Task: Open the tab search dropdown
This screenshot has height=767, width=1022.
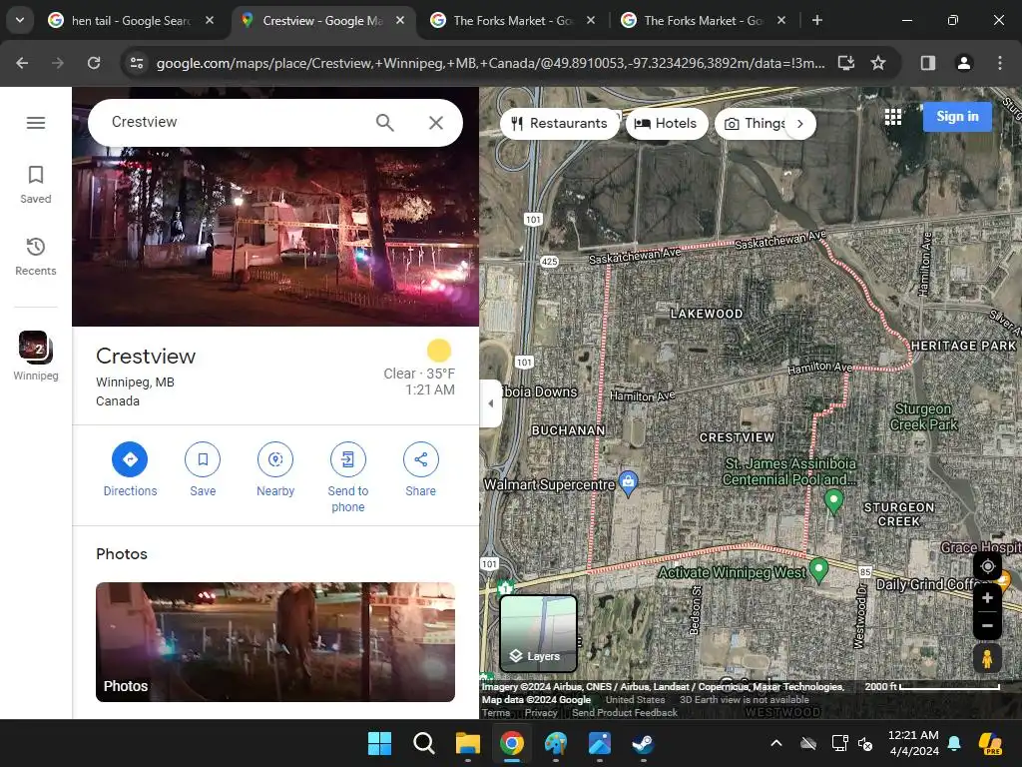Action: tap(20, 20)
